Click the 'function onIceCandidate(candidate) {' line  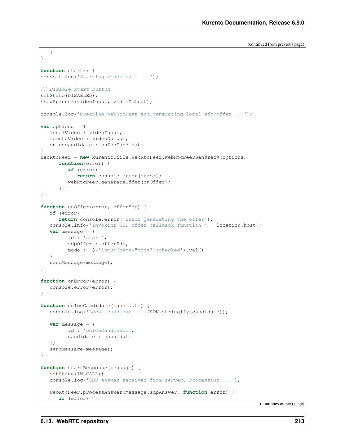[x=95, y=306]
